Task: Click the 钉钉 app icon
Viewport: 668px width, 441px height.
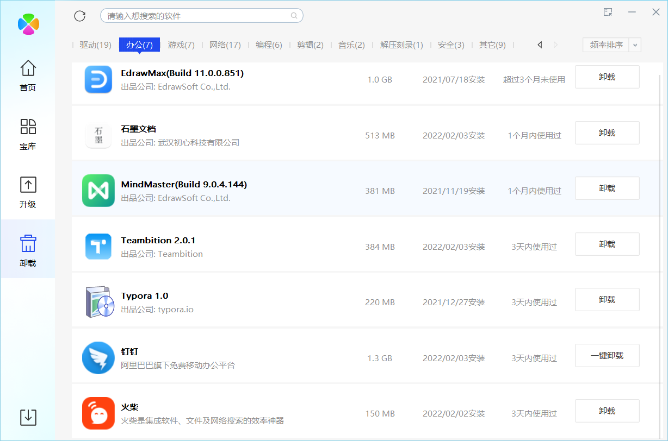Action: pos(98,358)
